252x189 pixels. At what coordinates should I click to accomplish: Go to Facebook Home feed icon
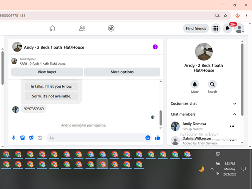[52, 28]
